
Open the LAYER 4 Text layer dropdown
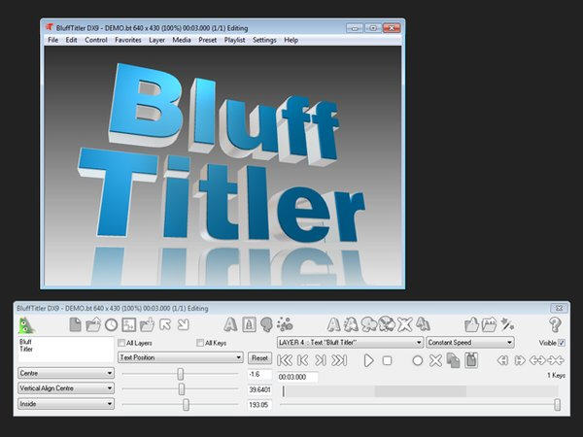[350, 342]
